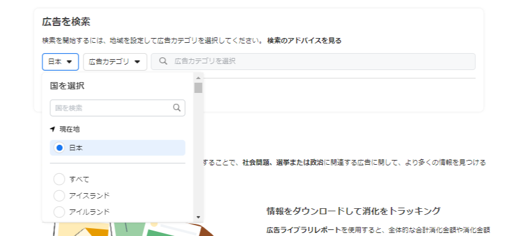Select the 日本 radio button
The image size is (514, 236).
tap(59, 148)
